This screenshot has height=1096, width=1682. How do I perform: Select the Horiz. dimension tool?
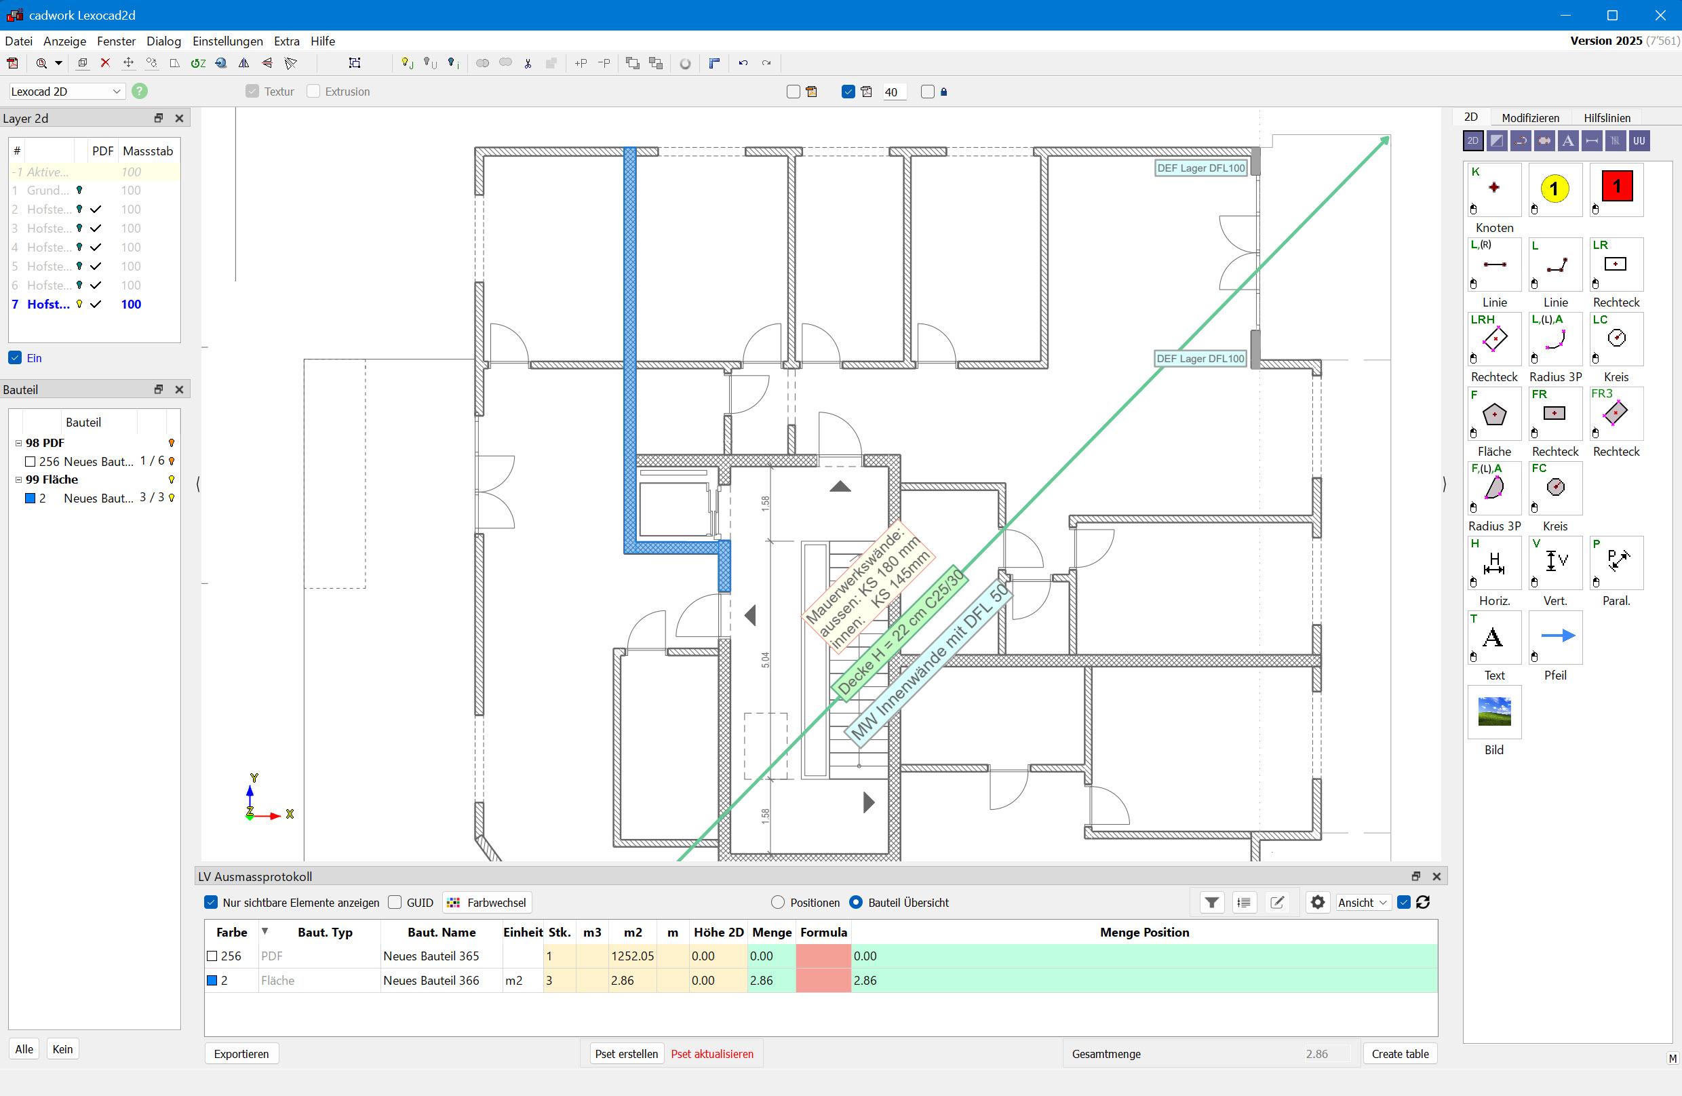(x=1493, y=562)
